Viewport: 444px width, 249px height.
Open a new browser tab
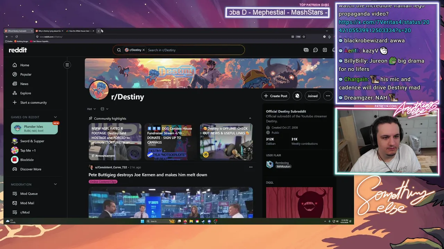coord(99,31)
